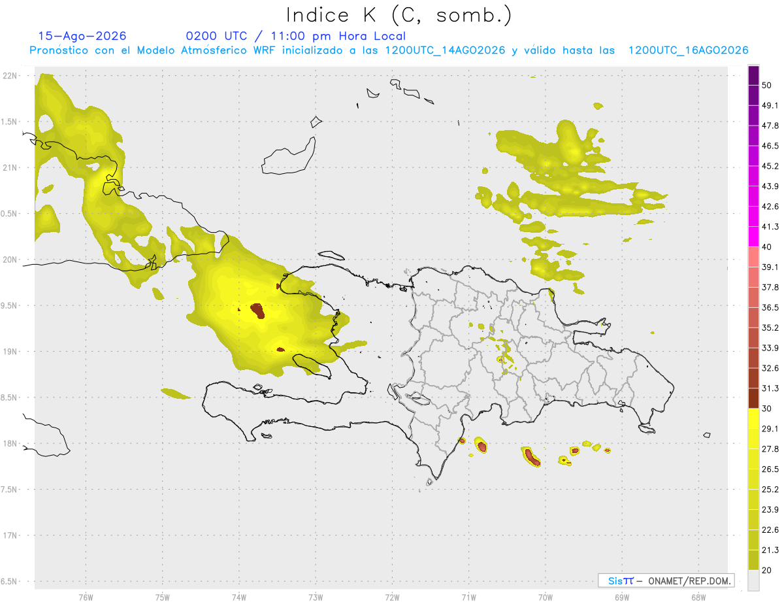Click the "6.5N" latitude tick label
This screenshot has width=784, height=606.
[x=10, y=581]
